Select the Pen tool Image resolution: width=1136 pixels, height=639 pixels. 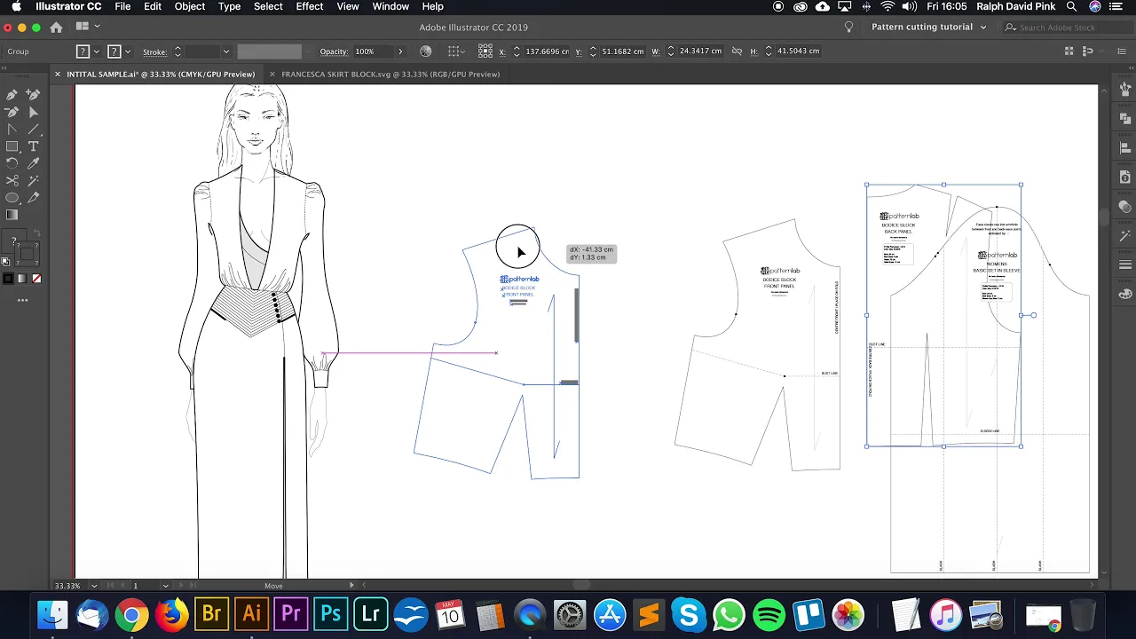click(x=12, y=95)
